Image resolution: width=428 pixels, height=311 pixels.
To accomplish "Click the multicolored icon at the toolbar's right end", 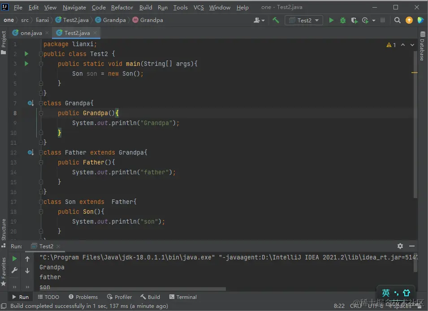I will click(x=420, y=20).
